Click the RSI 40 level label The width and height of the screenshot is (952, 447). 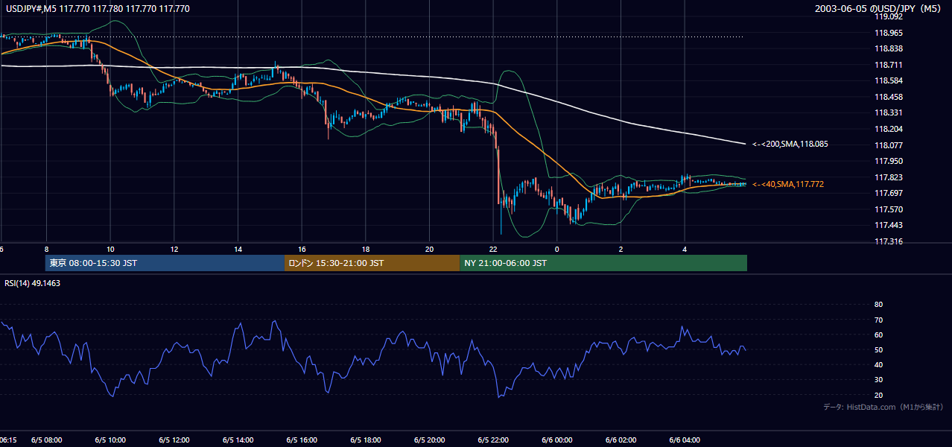[x=878, y=364]
